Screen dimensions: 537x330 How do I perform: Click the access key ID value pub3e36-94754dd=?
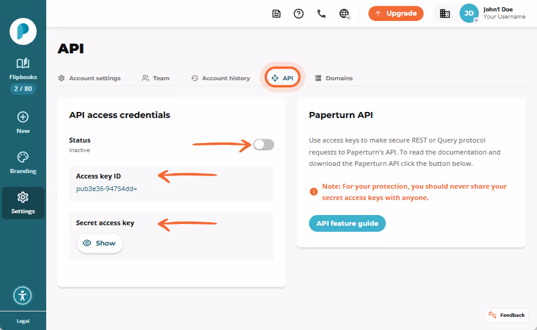pyautogui.click(x=107, y=189)
